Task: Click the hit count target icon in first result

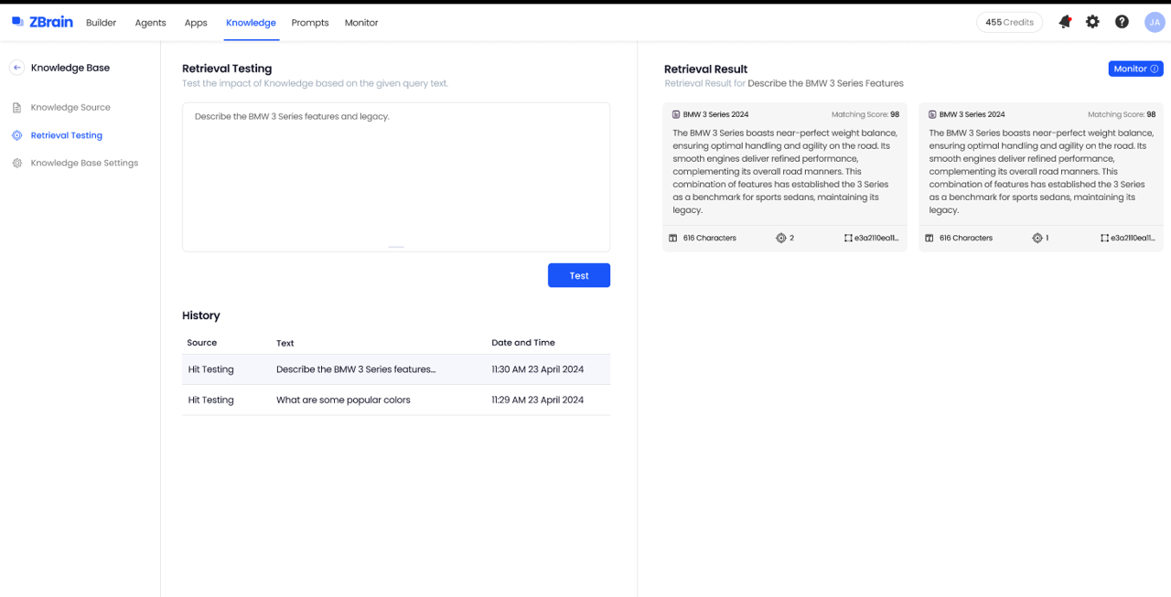Action: pyautogui.click(x=780, y=239)
